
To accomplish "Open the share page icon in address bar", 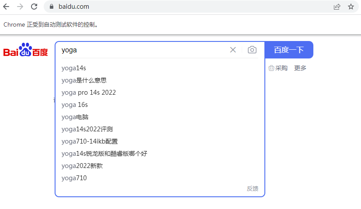I will [337, 7].
